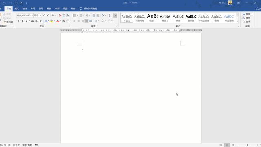Click the multilevel list icon
The height and width of the screenshot is (147, 261).
[87, 16]
